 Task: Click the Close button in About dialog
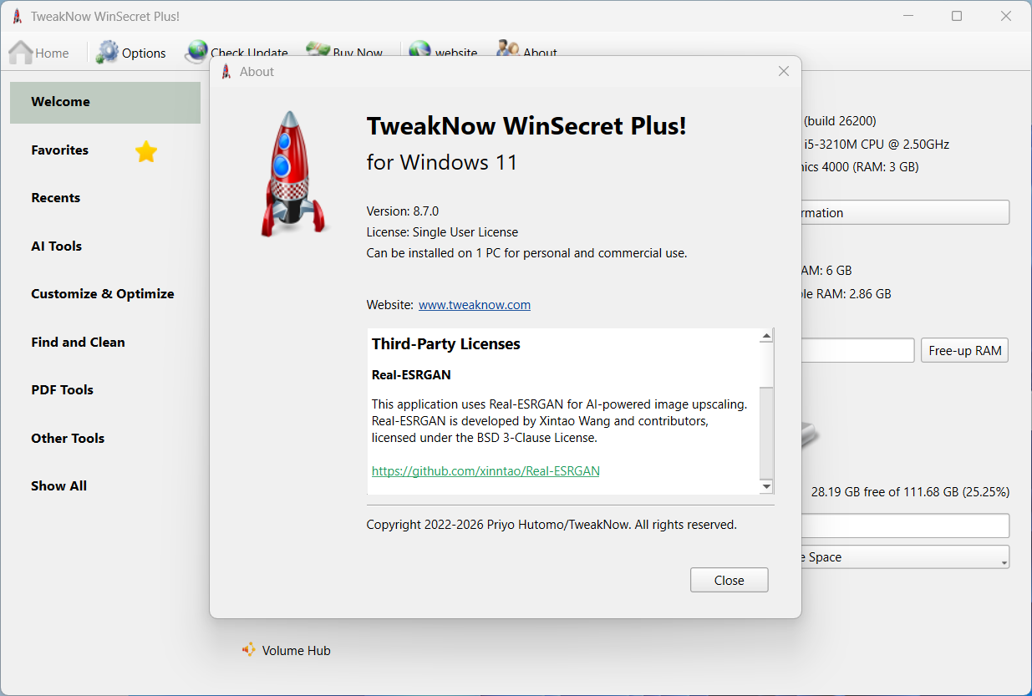coord(729,580)
